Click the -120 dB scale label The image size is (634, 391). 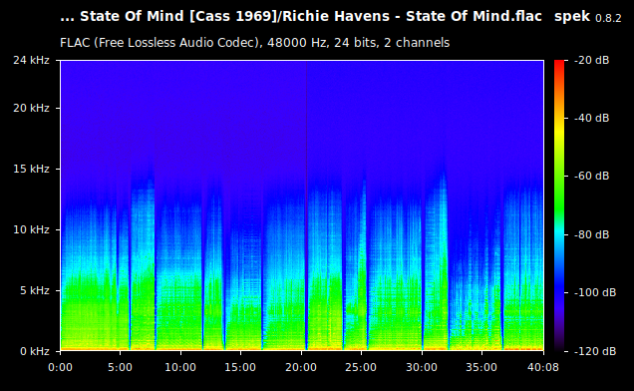[595, 351]
